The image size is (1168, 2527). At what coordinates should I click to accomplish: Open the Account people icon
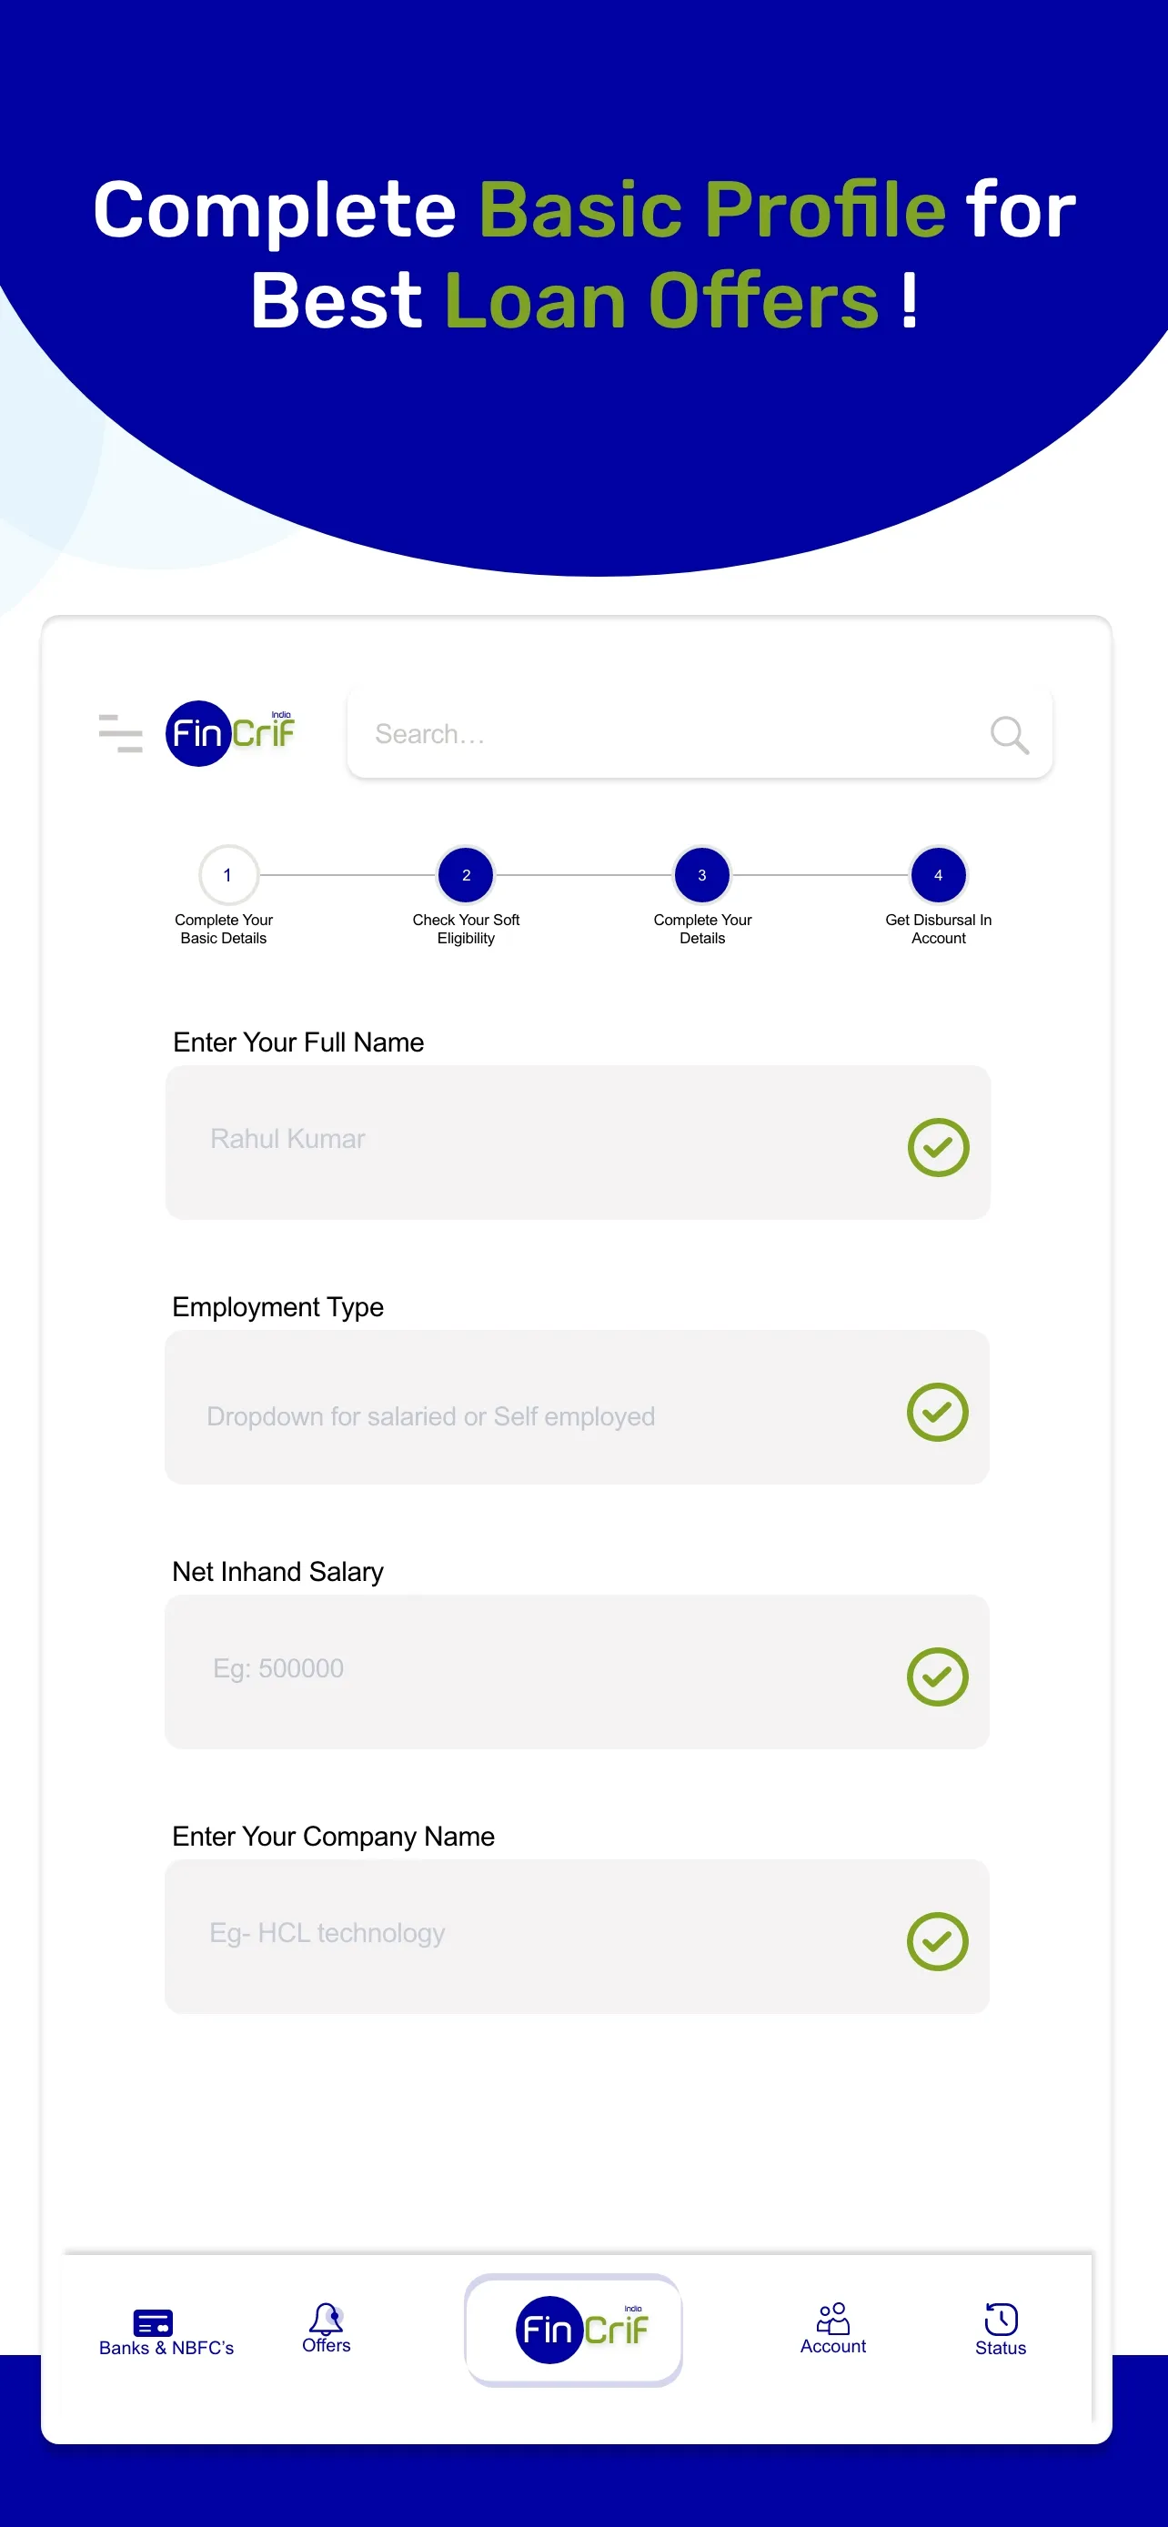point(832,2319)
